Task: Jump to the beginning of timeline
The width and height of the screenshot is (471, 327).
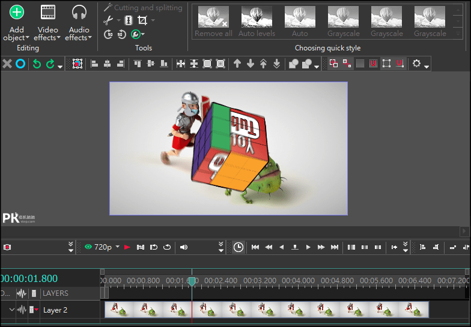Action: [255, 247]
